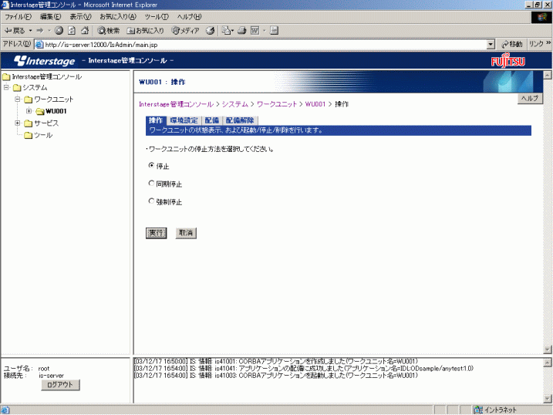Click the Back arrow toolbar button
553x415 pixels.
[x=14, y=31]
